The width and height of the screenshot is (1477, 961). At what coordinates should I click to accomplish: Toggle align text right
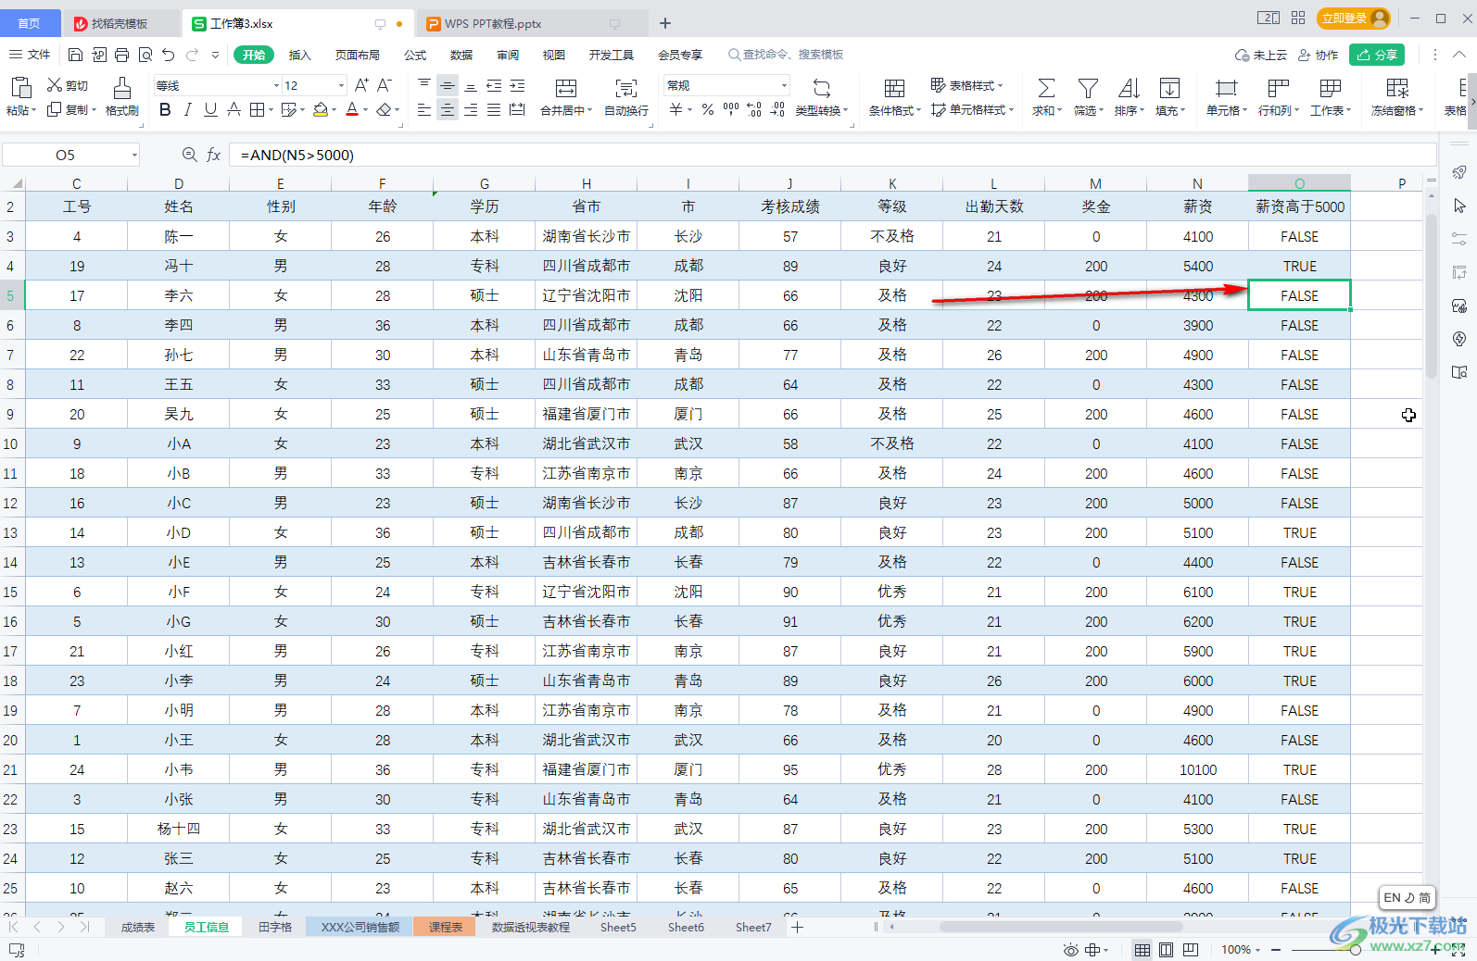[471, 110]
